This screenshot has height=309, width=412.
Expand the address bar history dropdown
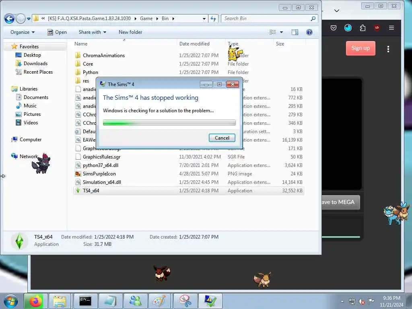[204, 19]
